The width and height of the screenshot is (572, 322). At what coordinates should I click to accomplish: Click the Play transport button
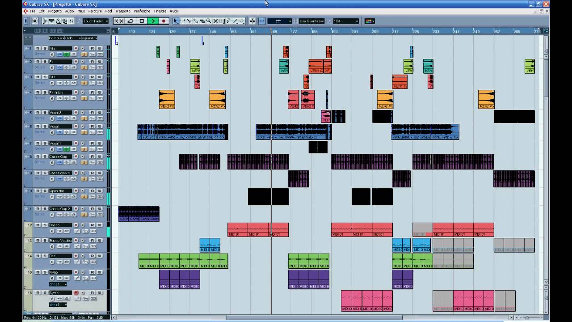(153, 21)
